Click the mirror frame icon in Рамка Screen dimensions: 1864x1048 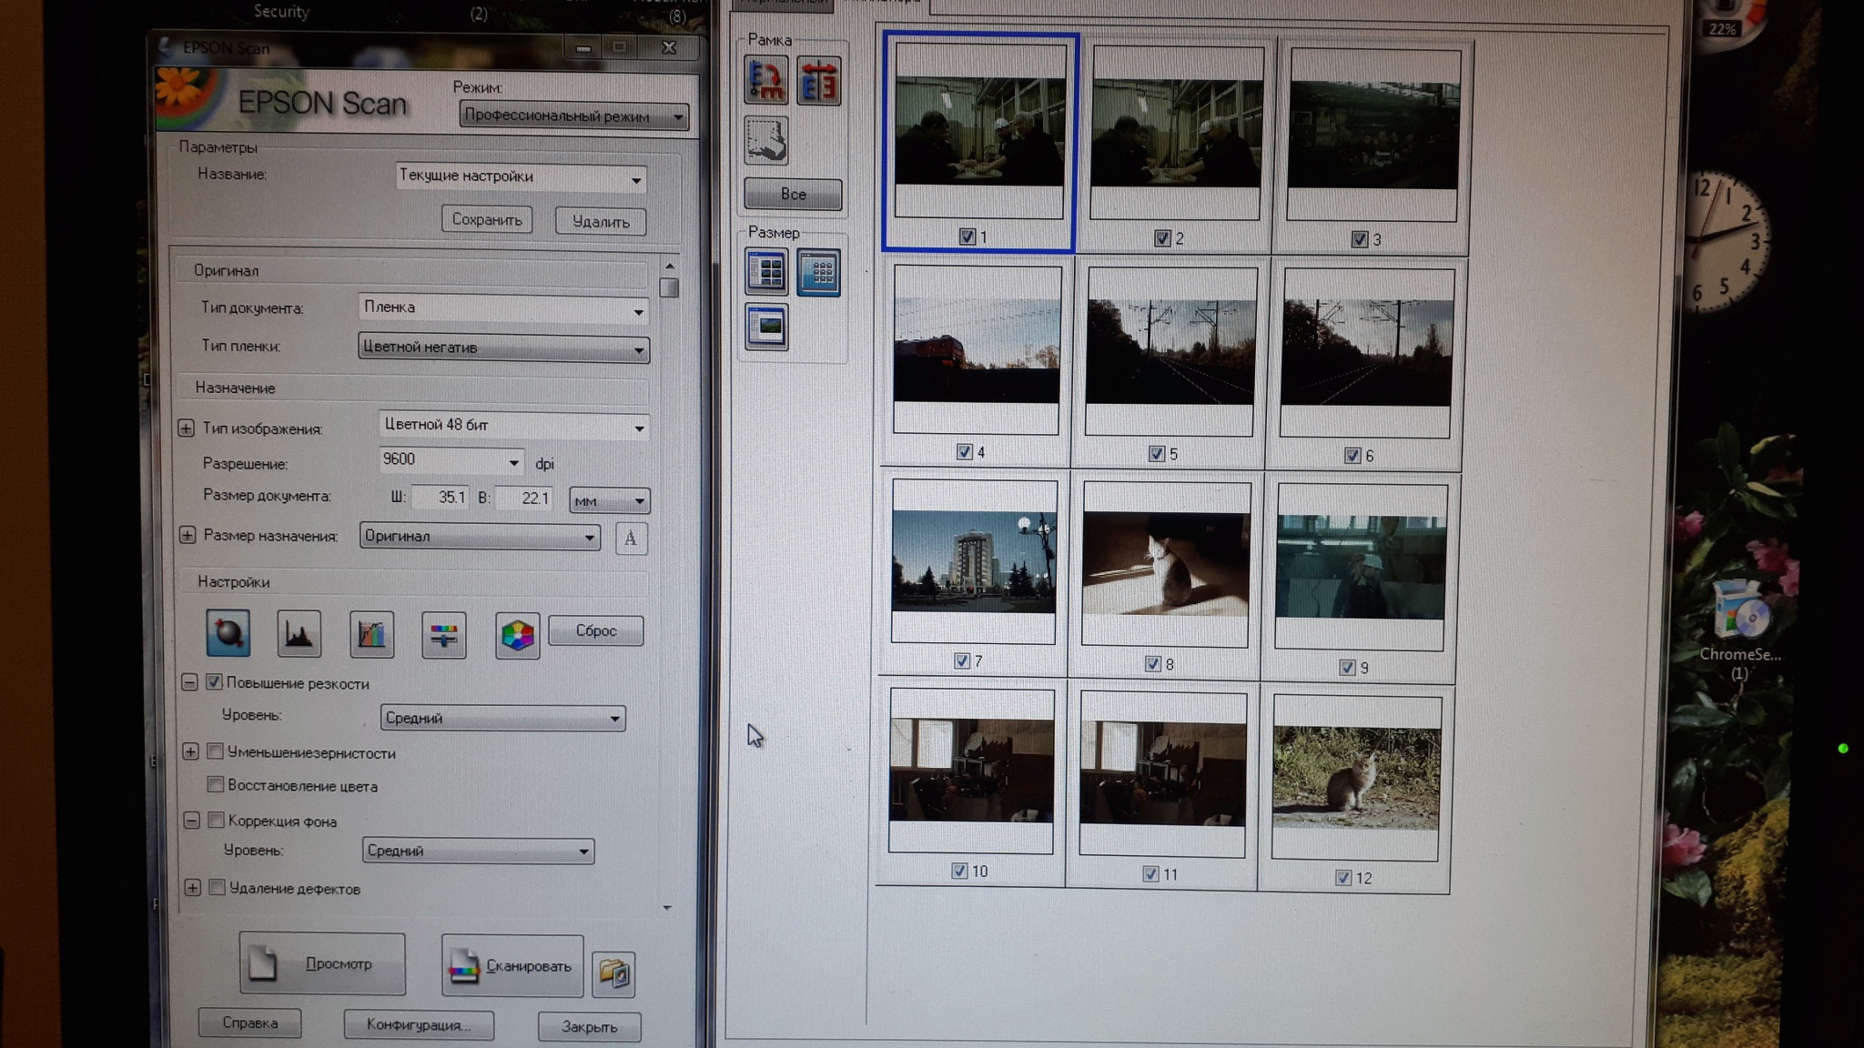pos(818,81)
